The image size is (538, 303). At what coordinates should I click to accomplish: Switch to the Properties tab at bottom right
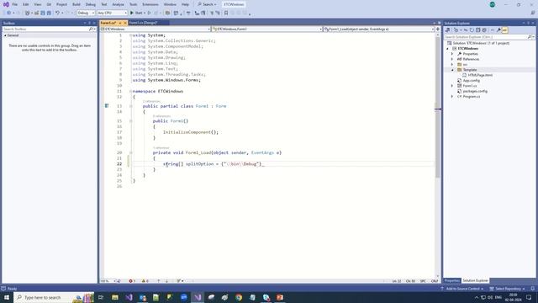[452, 280]
